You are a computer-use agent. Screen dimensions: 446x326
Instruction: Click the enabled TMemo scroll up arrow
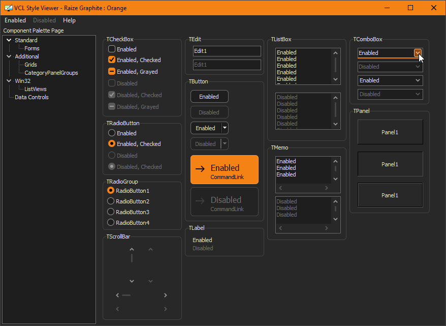335,161
